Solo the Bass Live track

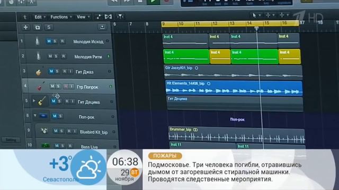coord(63,146)
